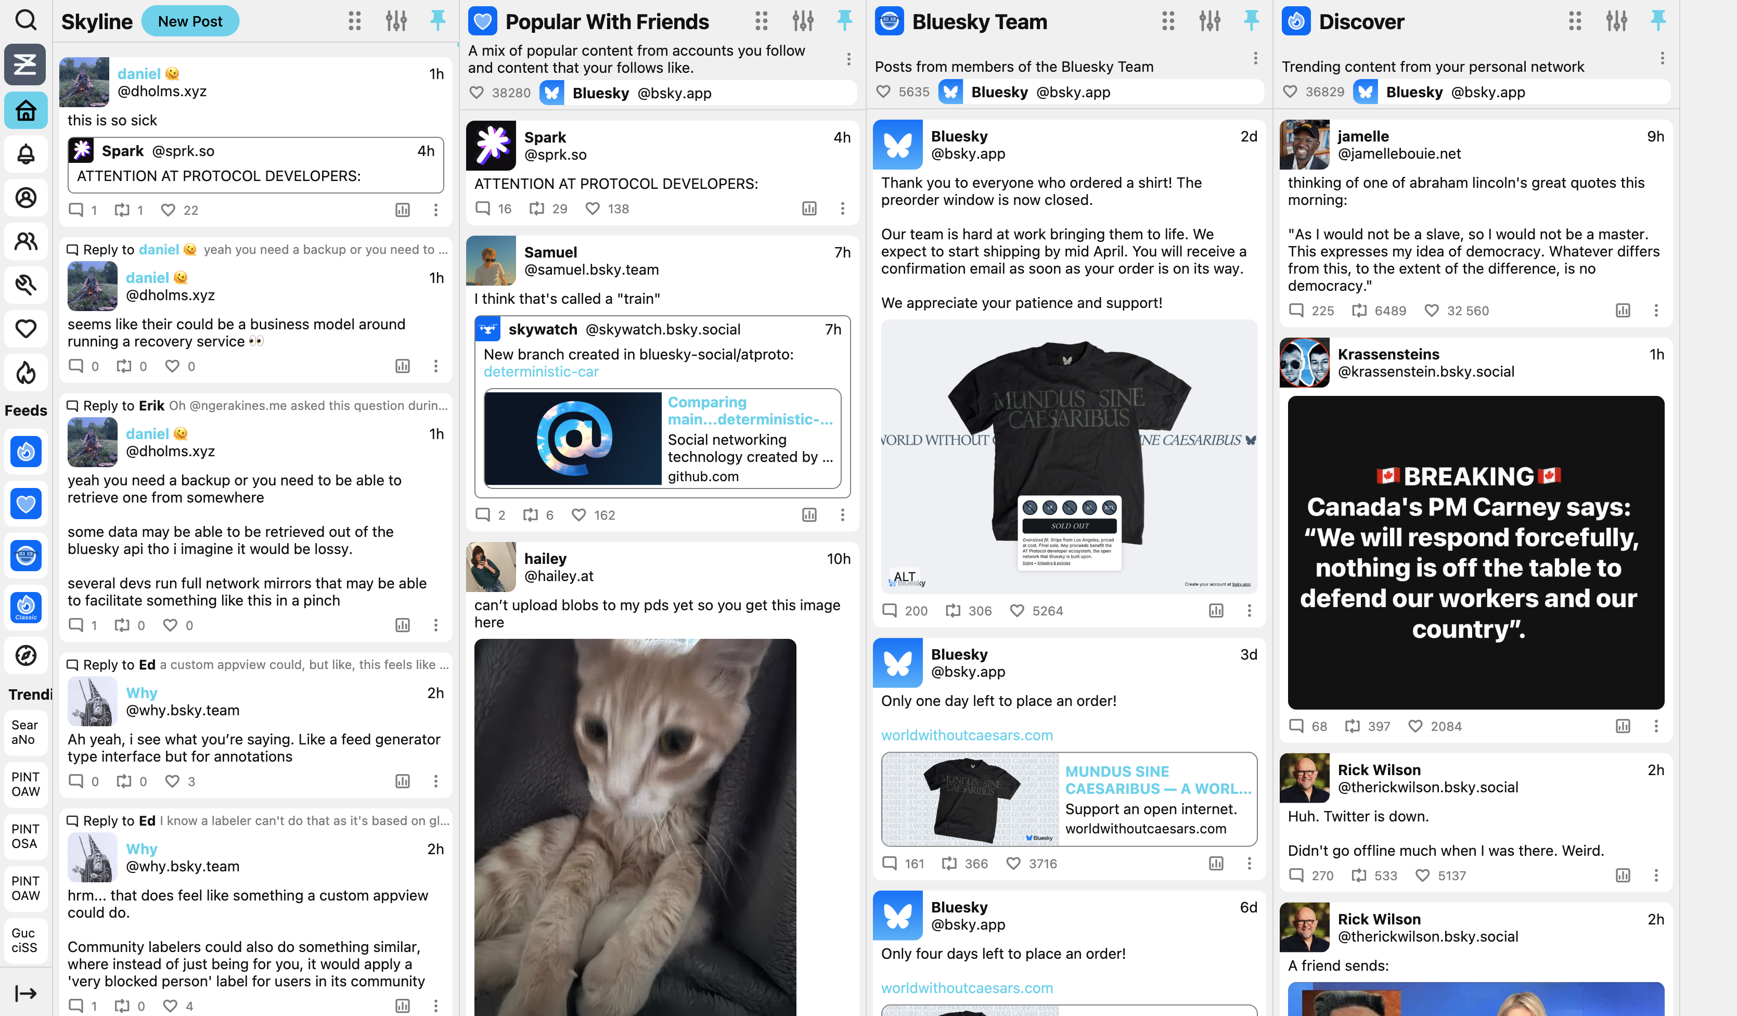Image resolution: width=1737 pixels, height=1016 pixels.
Task: Show ALT text on shirt image
Action: 904,576
